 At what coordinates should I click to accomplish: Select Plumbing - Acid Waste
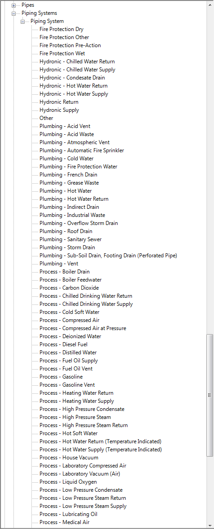[x=67, y=135]
